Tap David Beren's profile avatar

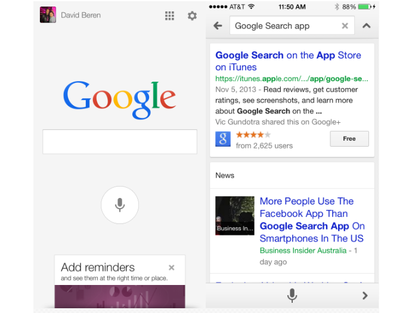(x=48, y=15)
